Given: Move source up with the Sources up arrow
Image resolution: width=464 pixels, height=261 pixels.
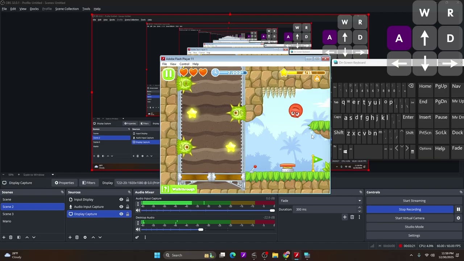Looking at the screenshot, I should (93, 237).
